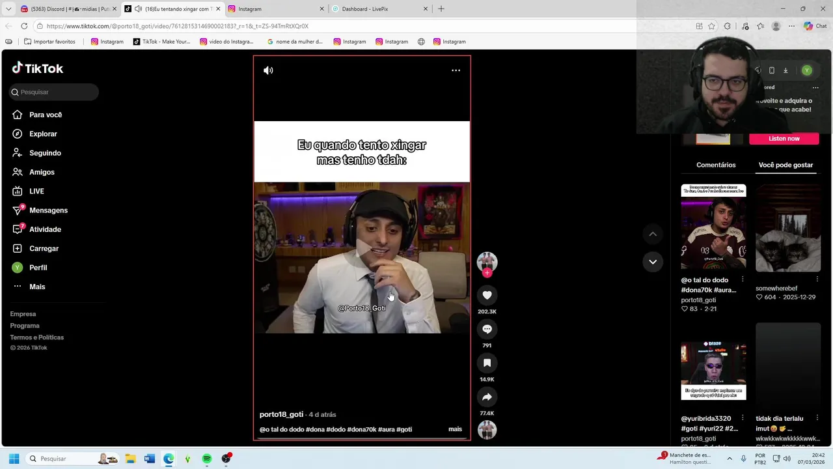This screenshot has width=833, height=469.
Task: Open Windows Start menu
Action: (14, 459)
